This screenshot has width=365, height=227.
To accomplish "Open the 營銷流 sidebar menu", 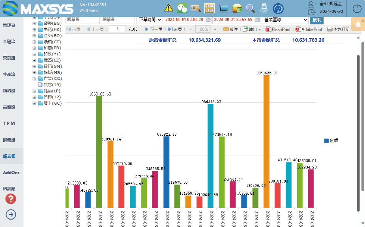I will pyautogui.click(x=9, y=58).
